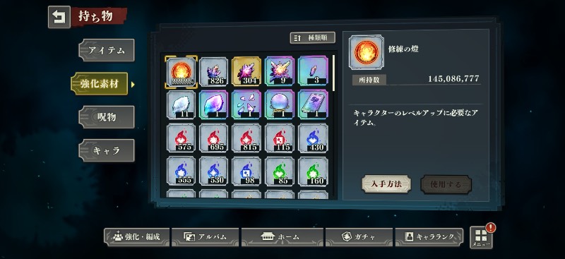Open ガチャ from the bottom bar

(359, 237)
